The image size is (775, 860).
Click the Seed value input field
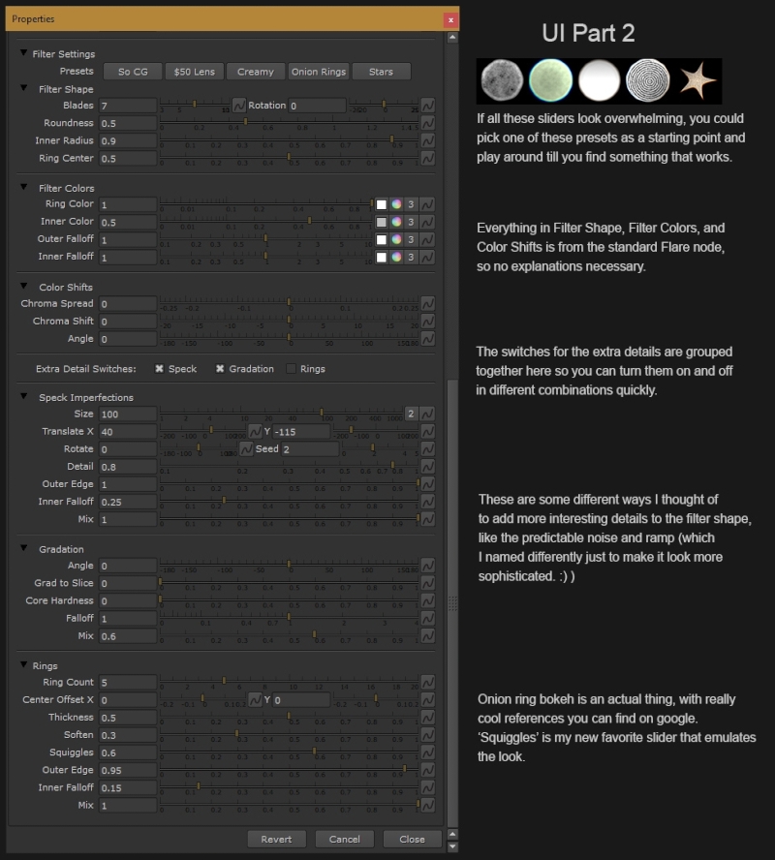(310, 449)
